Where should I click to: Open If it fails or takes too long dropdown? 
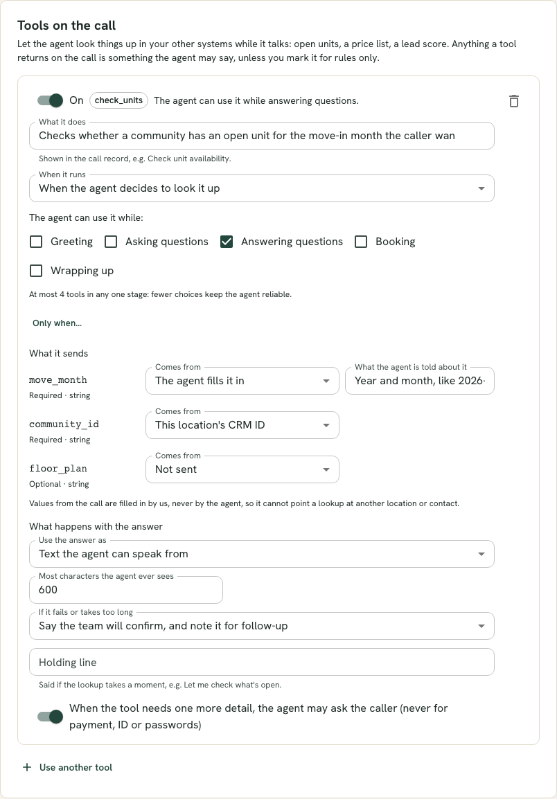tap(262, 626)
